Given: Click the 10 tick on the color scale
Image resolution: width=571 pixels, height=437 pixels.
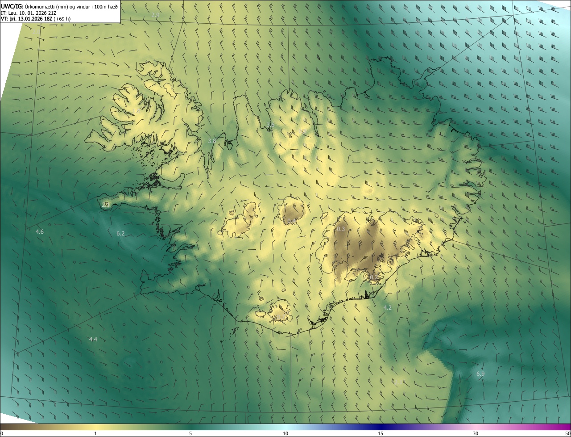Looking at the screenshot, I should 285,433.
